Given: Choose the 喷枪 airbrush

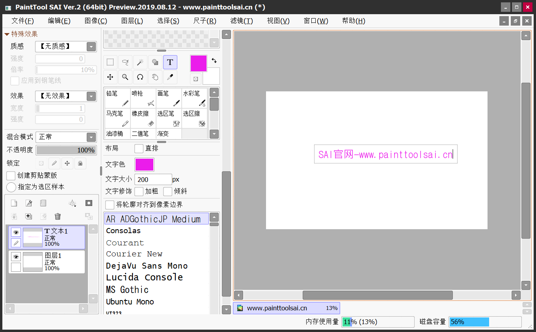Looking at the screenshot, I should [143, 98].
